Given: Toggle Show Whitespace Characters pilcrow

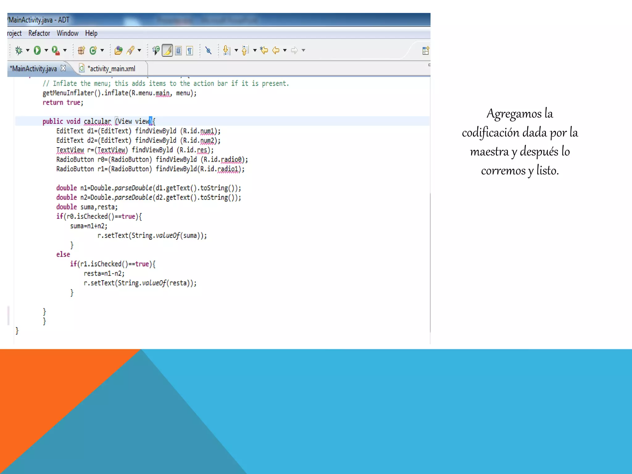Looking at the screenshot, I should click(190, 50).
